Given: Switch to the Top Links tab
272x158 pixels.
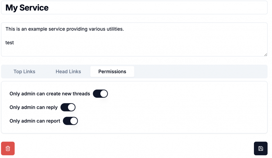Looking at the screenshot, I should [24, 71].
